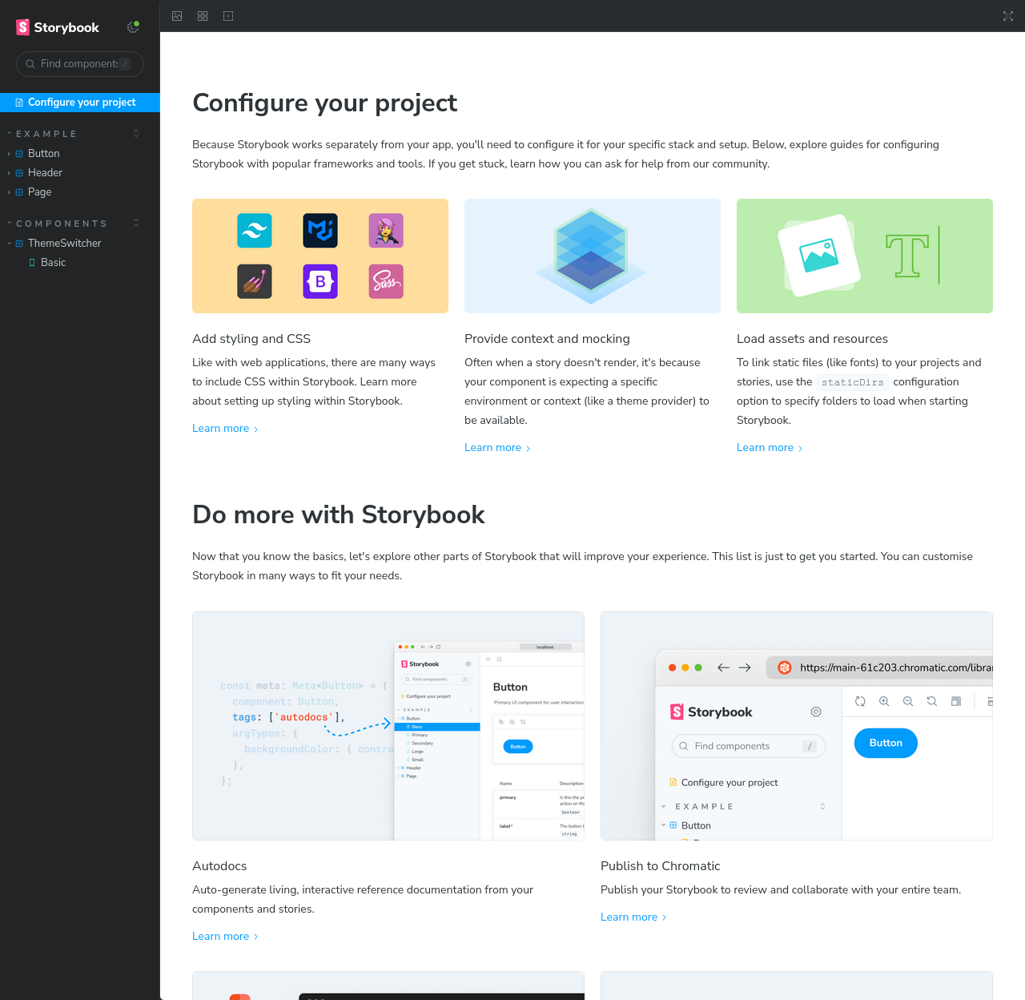Viewport: 1025px width, 1000px height.
Task: Click the Bootstrap B logo icon
Action: click(x=320, y=281)
